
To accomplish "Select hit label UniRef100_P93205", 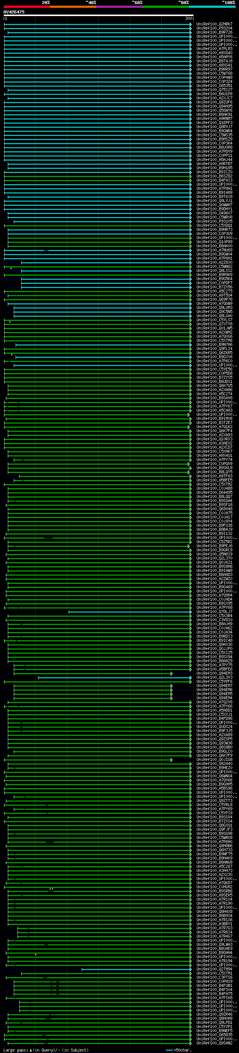I will pos(214,221).
